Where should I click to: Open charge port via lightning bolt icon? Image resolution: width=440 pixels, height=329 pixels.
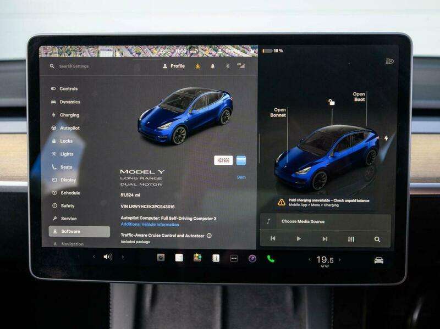[386, 138]
